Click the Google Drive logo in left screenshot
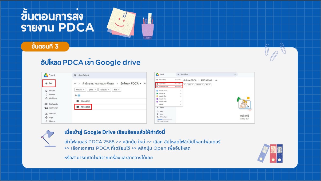 pos(46,76)
